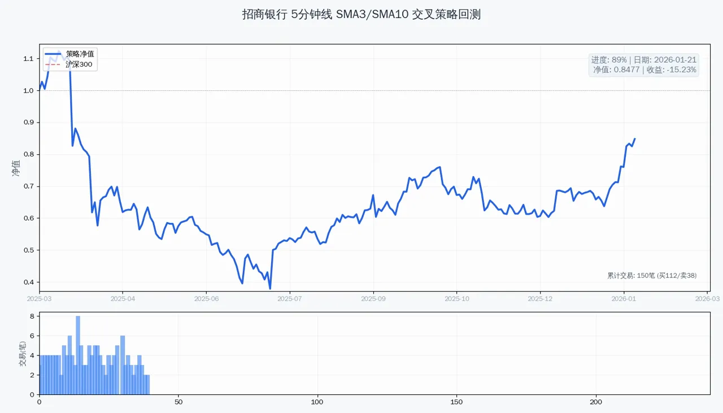Click the 0.7 tick on the 净值 axis
723x413 pixels.
29,186
